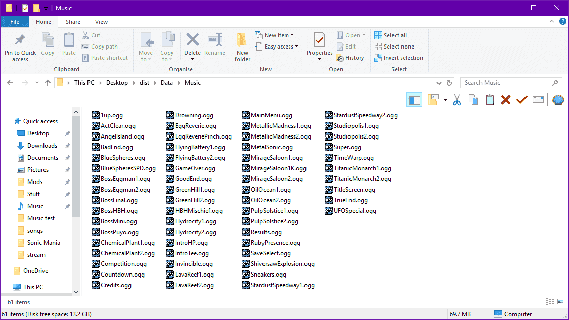Image resolution: width=569 pixels, height=320 pixels.
Task: Select the file 1up.ogg
Action: tap(107, 115)
